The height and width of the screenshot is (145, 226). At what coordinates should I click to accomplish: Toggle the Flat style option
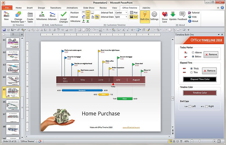click(x=134, y=13)
